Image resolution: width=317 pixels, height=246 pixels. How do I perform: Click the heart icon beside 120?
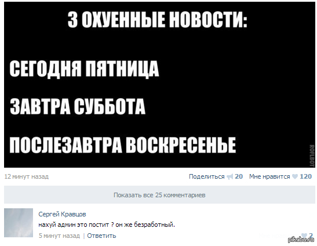coord(295,177)
